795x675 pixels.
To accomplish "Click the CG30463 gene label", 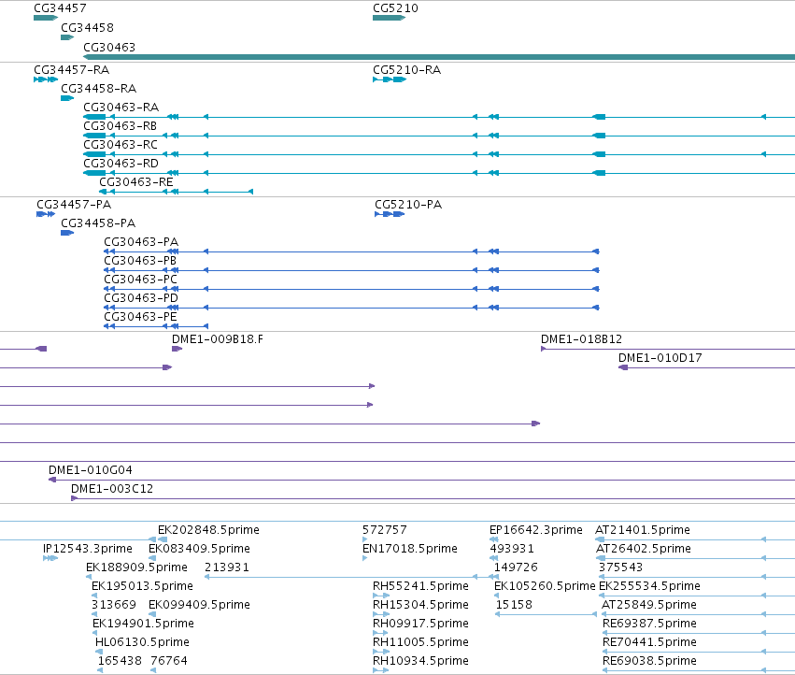I will [x=109, y=47].
